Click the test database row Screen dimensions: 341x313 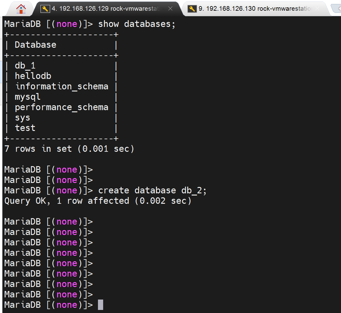[25, 128]
